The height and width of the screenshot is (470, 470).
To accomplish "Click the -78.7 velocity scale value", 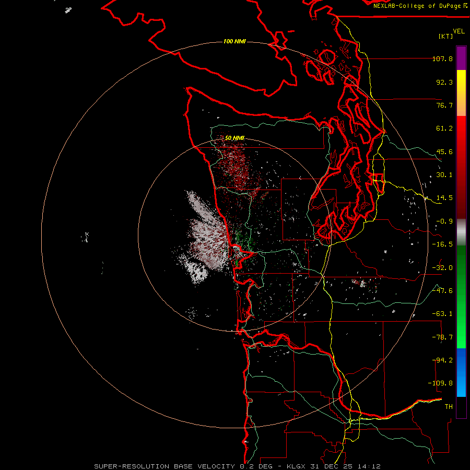I will (x=442, y=337).
